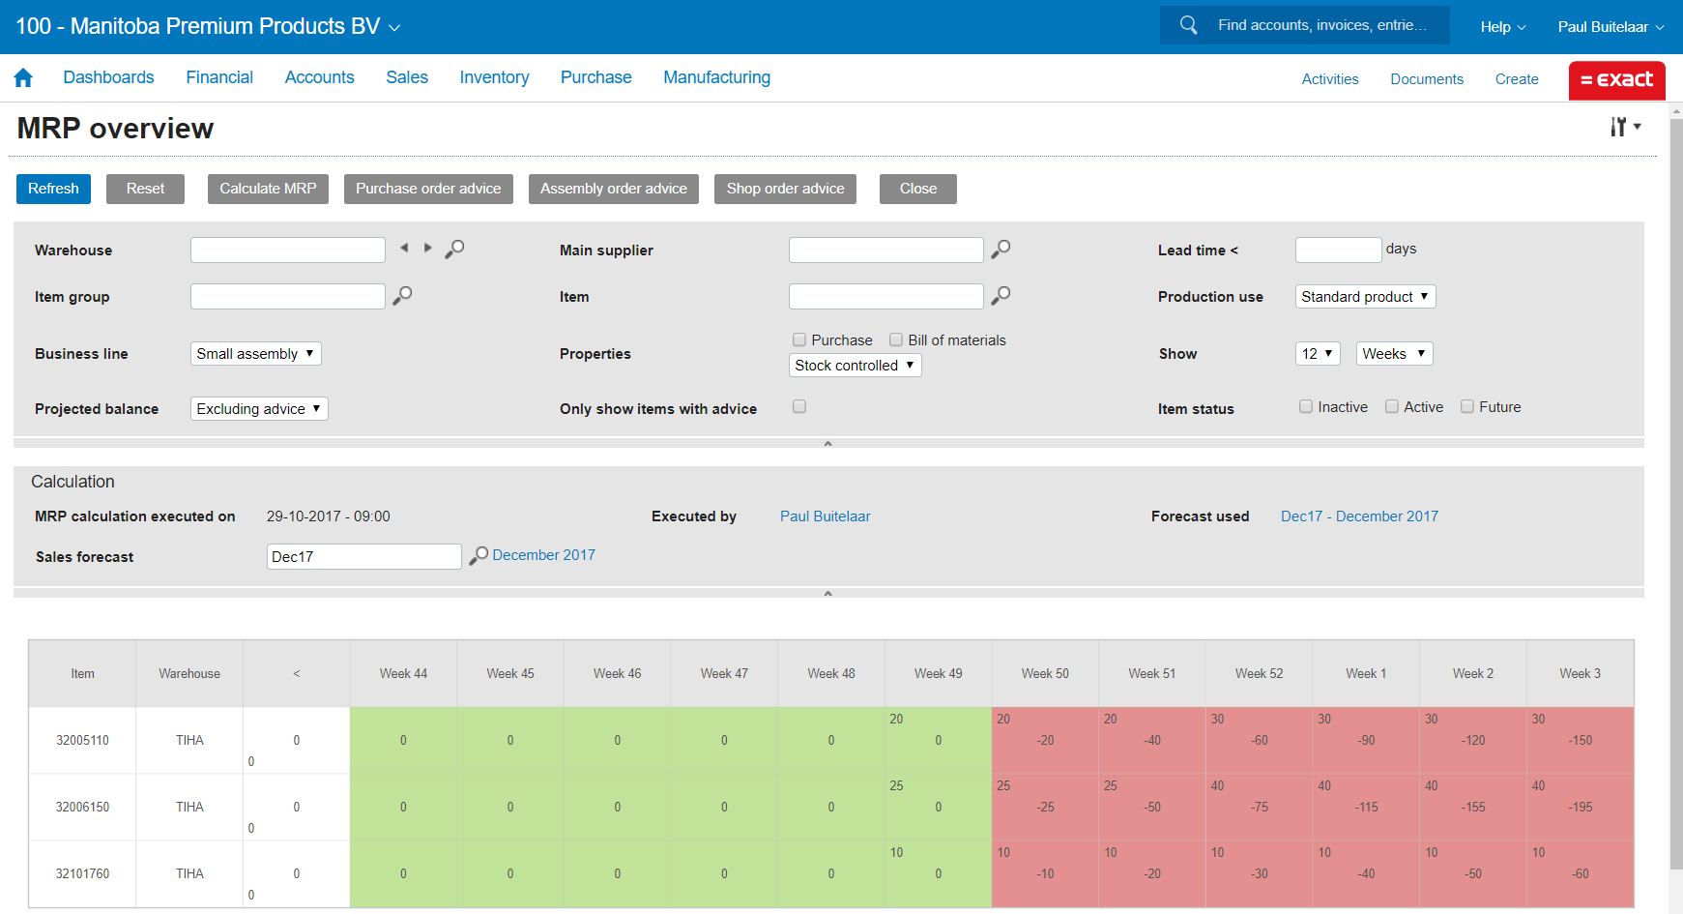Tick the Bill of materials checkbox
Viewport: 1683px width, 914px height.
coord(896,339)
